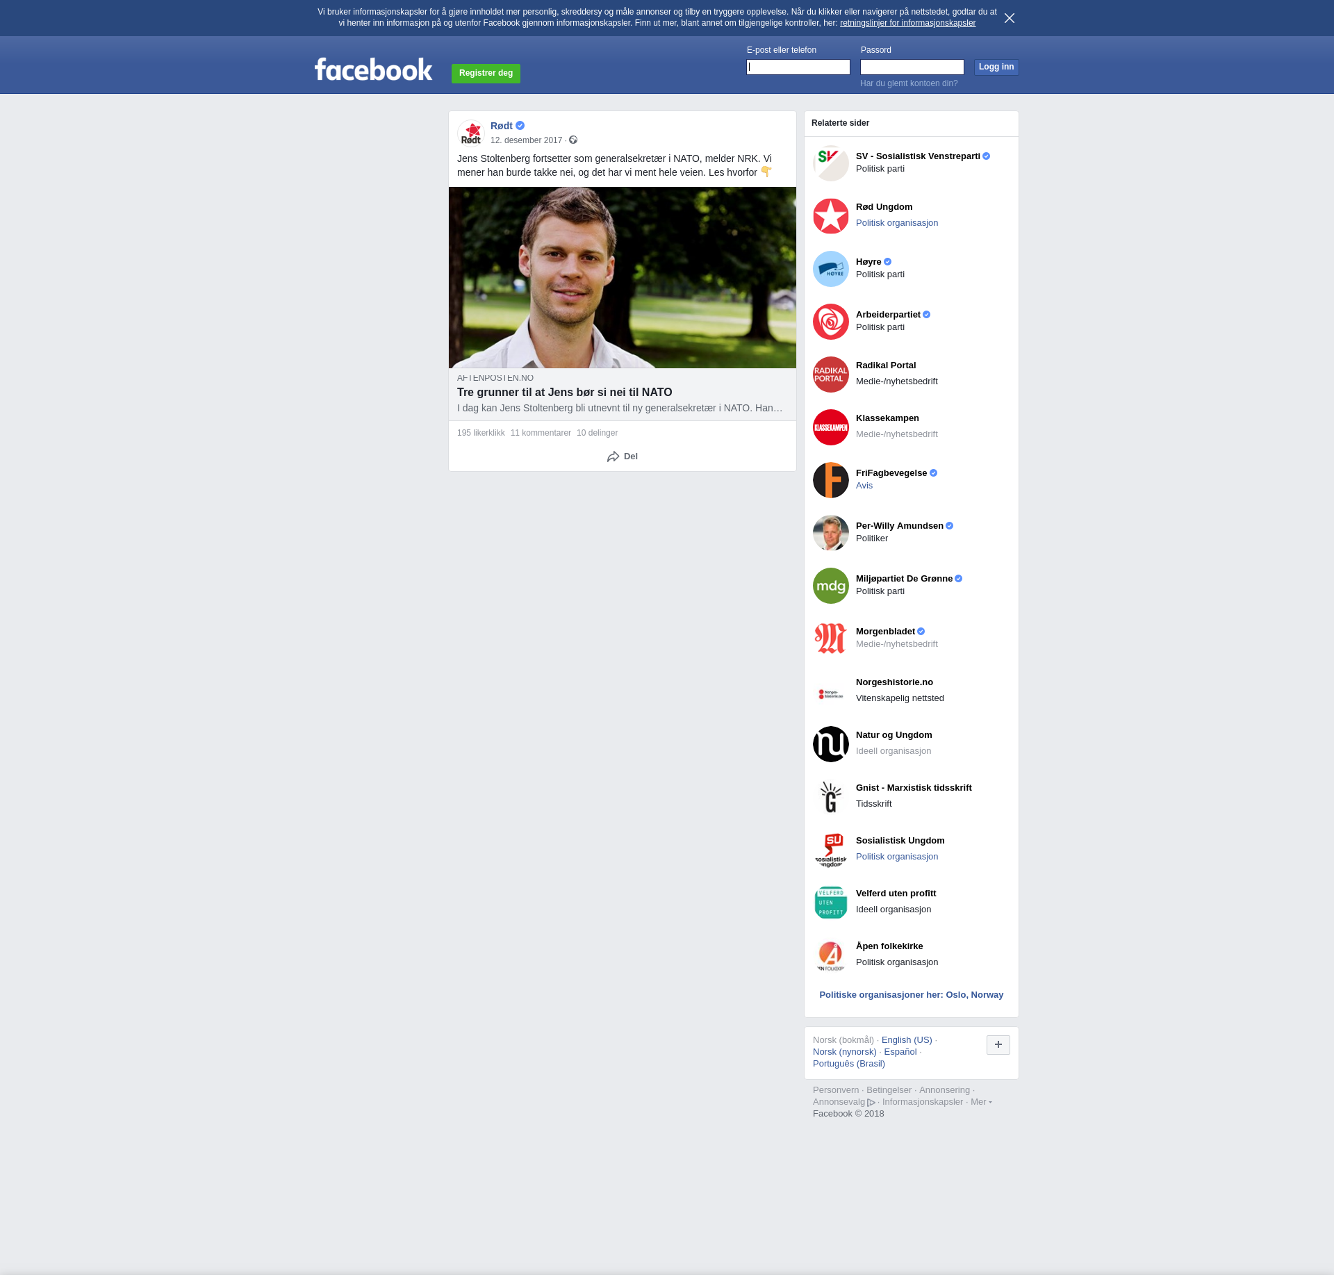Open the Personvern footer link
This screenshot has height=1275, width=1334.
tap(836, 1090)
